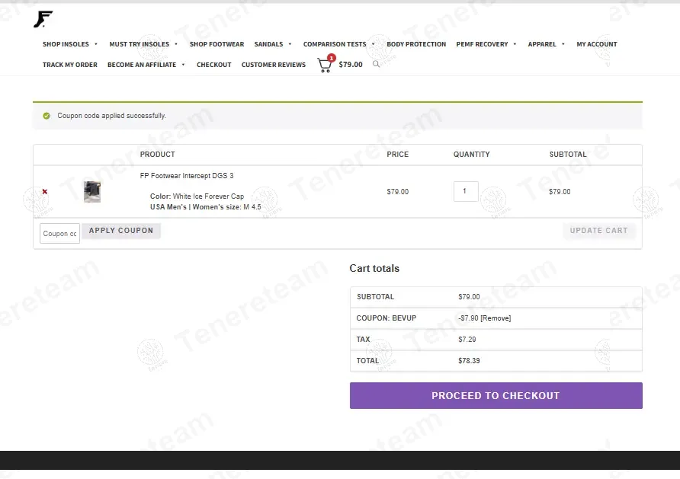This screenshot has height=479, width=680.
Task: Open the Intercept DGS 3 product thumbnail
Action: coord(92,191)
